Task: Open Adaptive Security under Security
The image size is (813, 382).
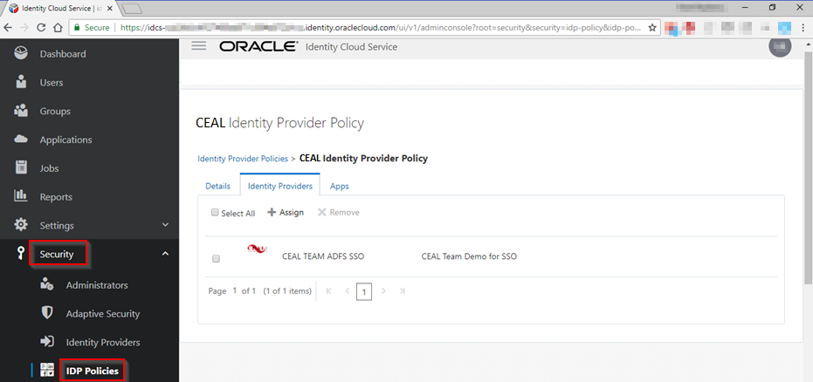Action: pyautogui.click(x=103, y=314)
